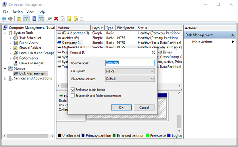Screen dimensions: 238x147
Task: Open the File system NTFS dropdown
Action: click(x=130, y=71)
